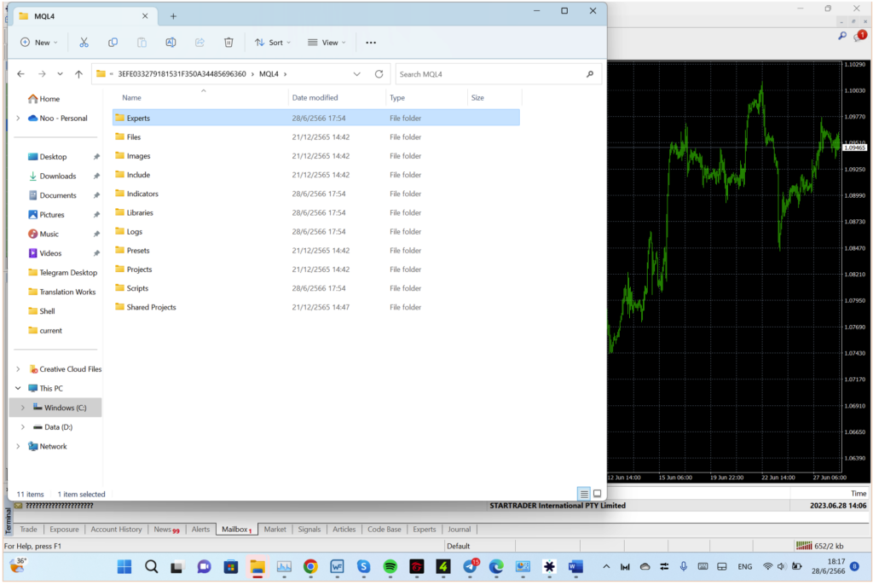Open taskbar Search
873x585 pixels.
pyautogui.click(x=151, y=566)
